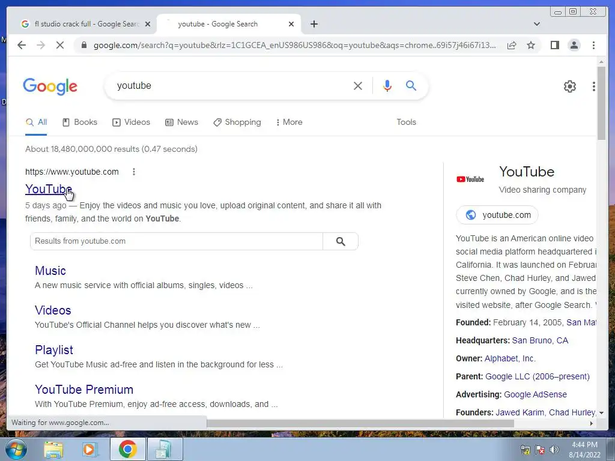The image size is (615, 461).
Task: Select the Books results tab
Action: pos(80,122)
